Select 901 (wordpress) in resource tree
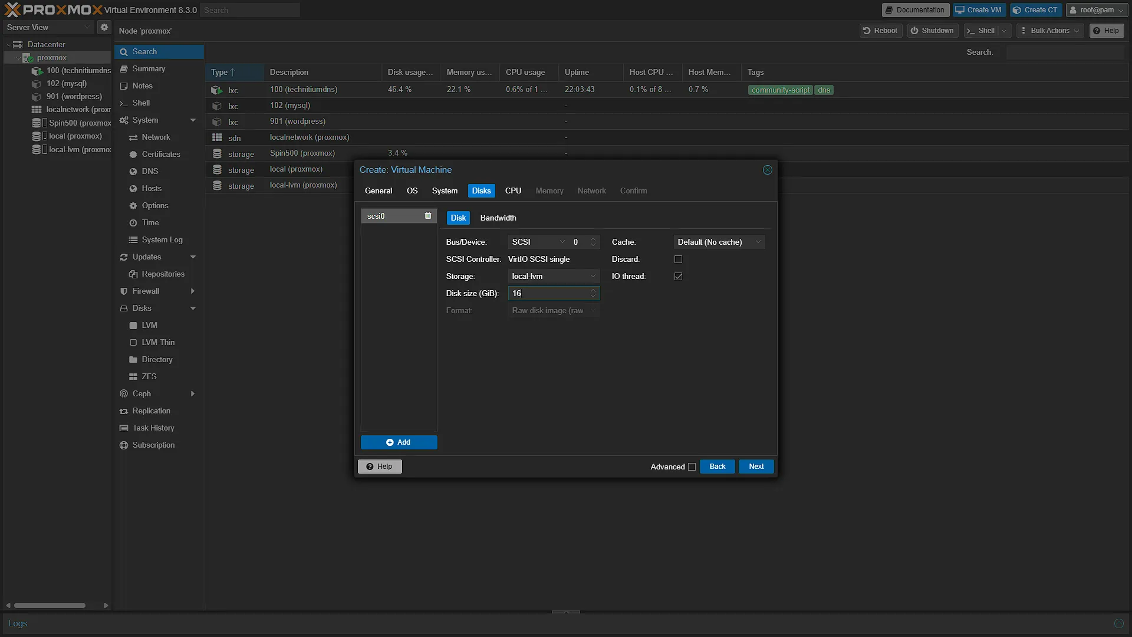Viewport: 1132px width, 637px height. 74,96
